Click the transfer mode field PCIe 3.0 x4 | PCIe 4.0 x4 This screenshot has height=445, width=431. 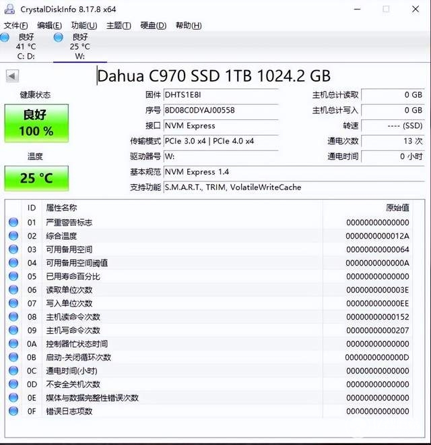(x=221, y=141)
